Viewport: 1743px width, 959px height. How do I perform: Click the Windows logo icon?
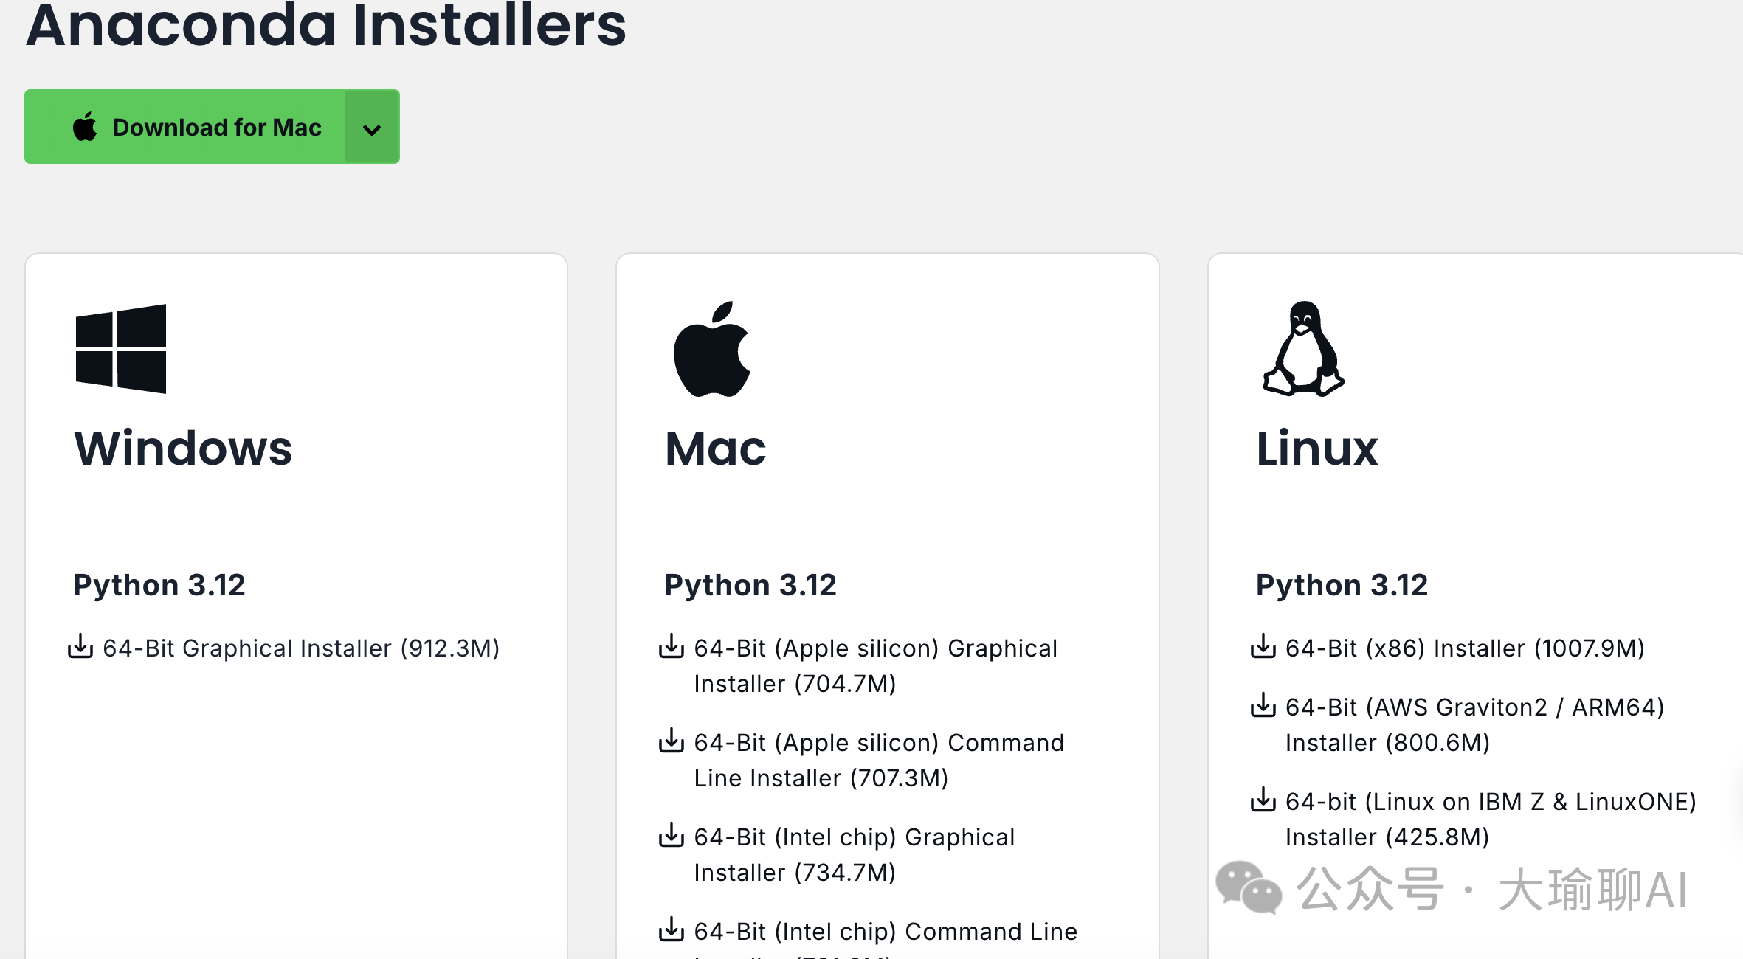(x=121, y=349)
